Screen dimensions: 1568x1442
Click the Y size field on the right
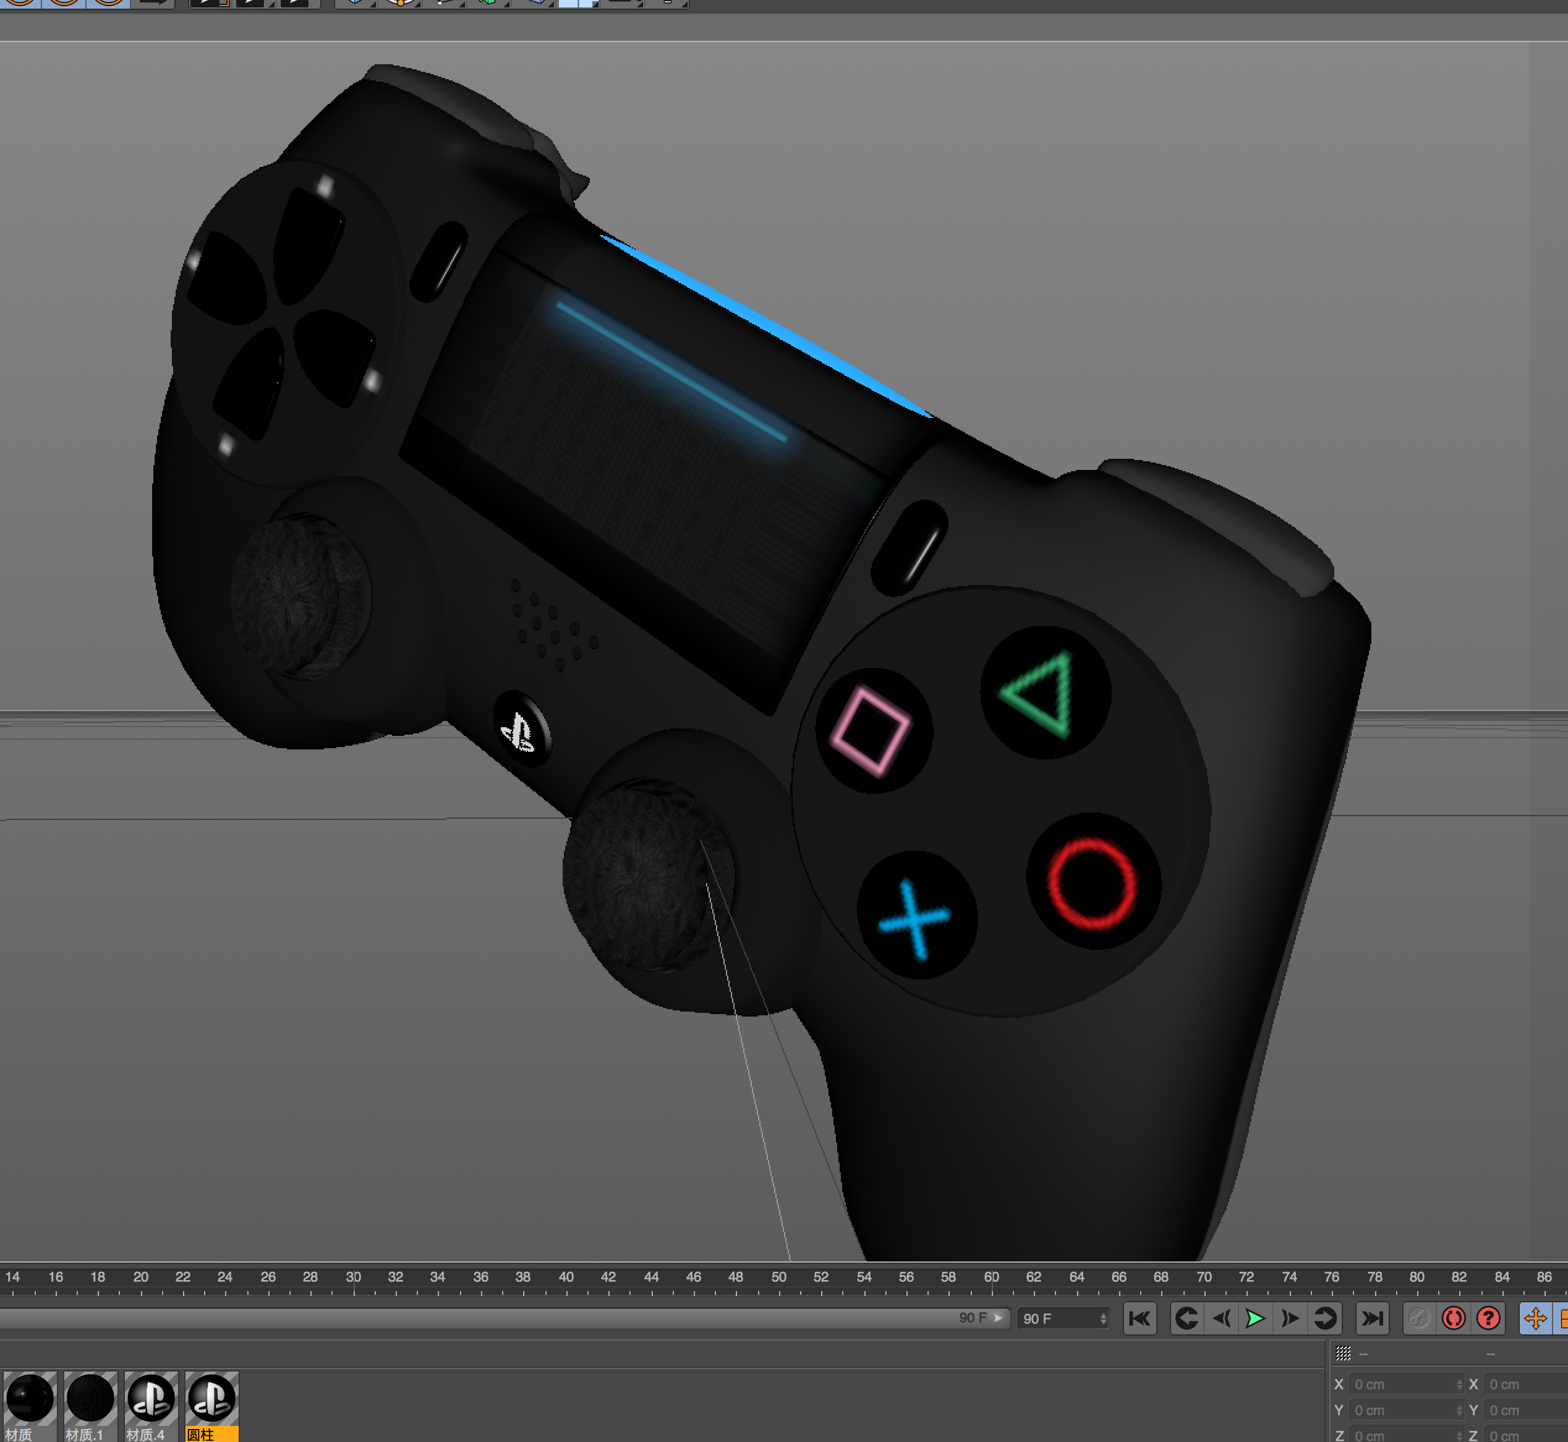[x=1526, y=1410]
